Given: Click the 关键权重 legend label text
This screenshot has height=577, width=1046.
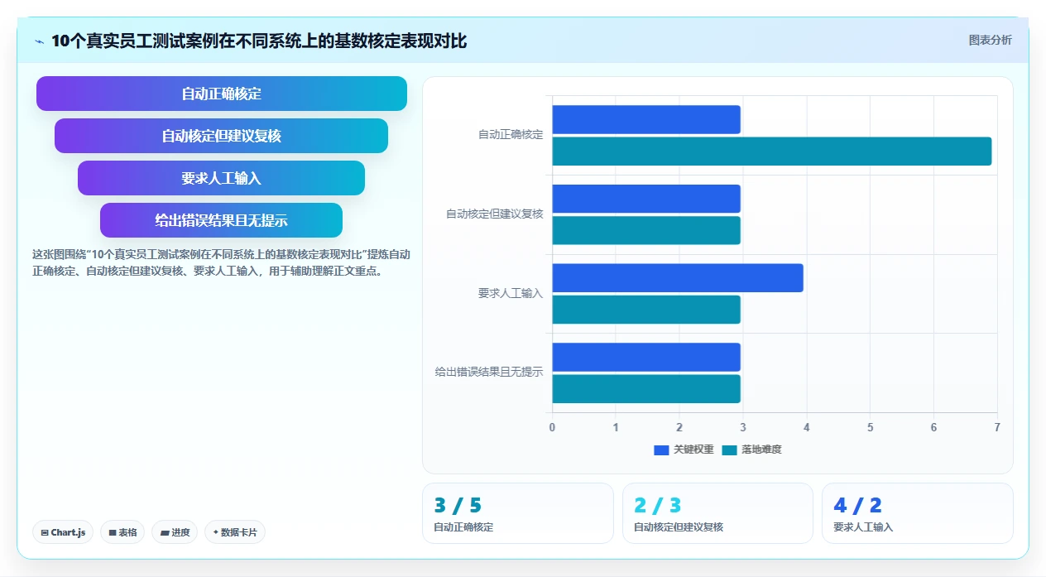Looking at the screenshot, I should point(693,450).
